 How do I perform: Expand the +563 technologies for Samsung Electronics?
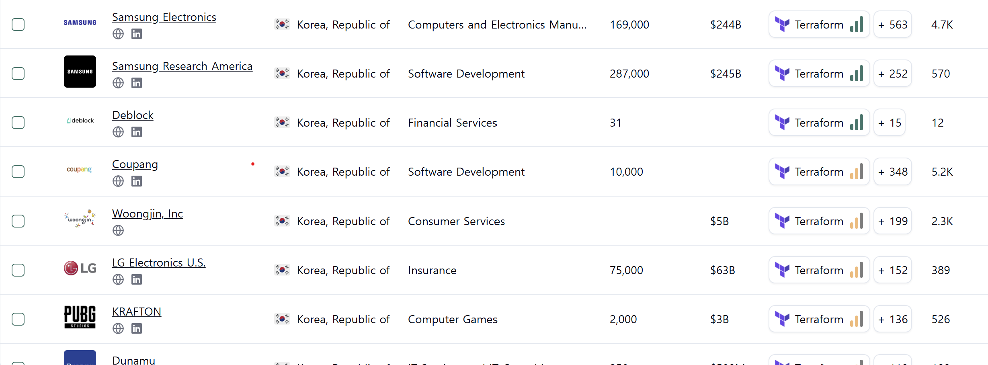pyautogui.click(x=893, y=25)
